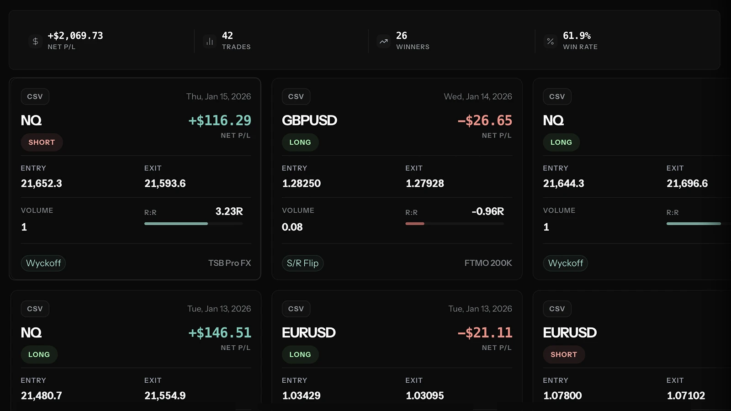The width and height of the screenshot is (731, 411).
Task: Click the 3.23R progress bar
Action: coord(194,223)
